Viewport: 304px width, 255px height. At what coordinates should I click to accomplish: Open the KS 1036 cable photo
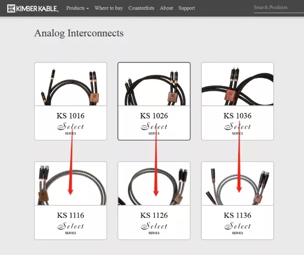click(x=238, y=84)
